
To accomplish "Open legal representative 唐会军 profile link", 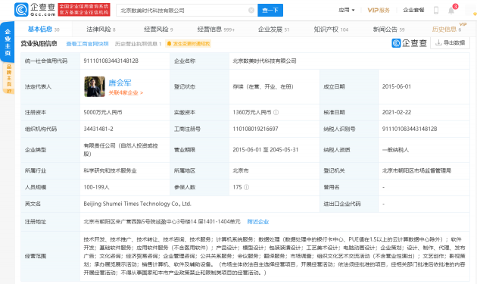I will tap(120, 83).
